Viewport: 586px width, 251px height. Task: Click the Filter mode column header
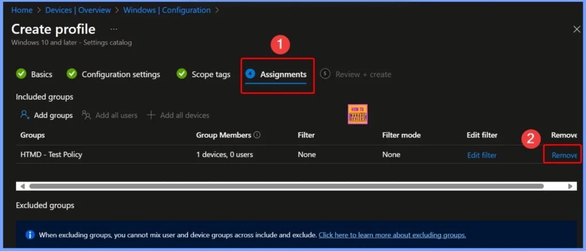(x=401, y=135)
